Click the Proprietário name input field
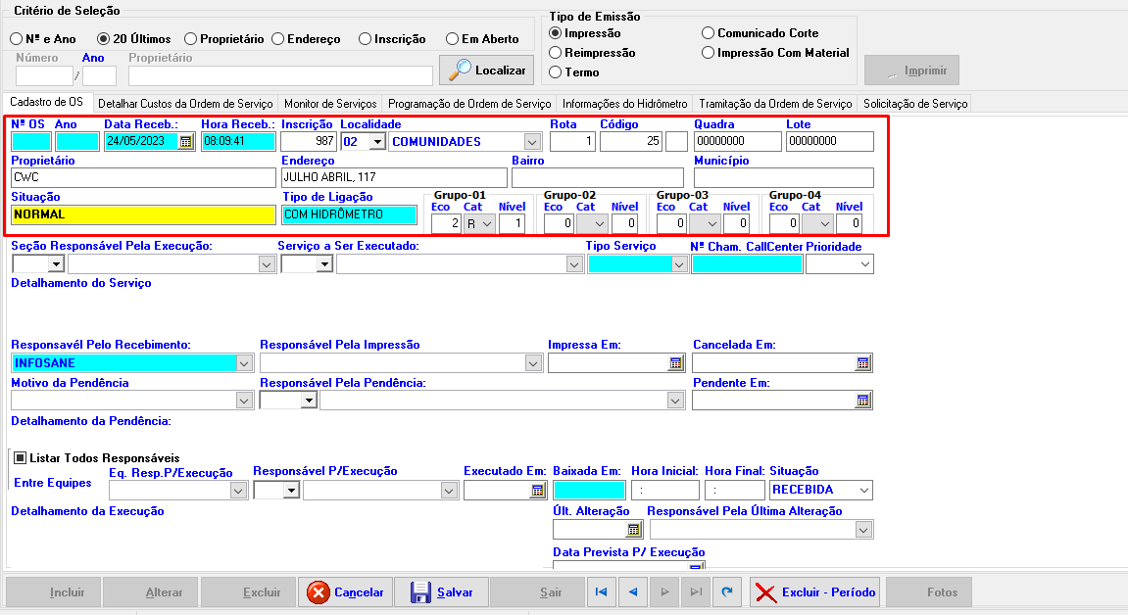The image size is (1128, 615). coord(144,178)
